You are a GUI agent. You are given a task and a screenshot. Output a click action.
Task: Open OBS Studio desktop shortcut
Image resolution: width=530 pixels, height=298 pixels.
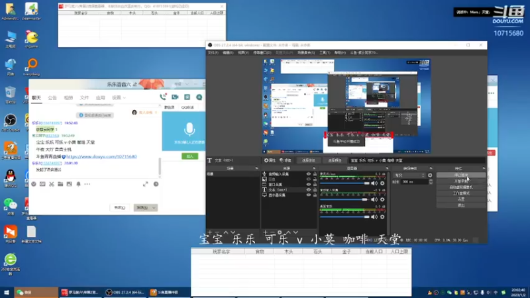click(x=11, y=123)
